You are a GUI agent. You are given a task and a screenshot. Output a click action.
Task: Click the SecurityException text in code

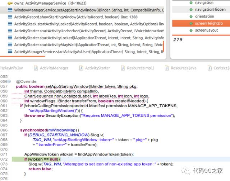(x=63, y=116)
